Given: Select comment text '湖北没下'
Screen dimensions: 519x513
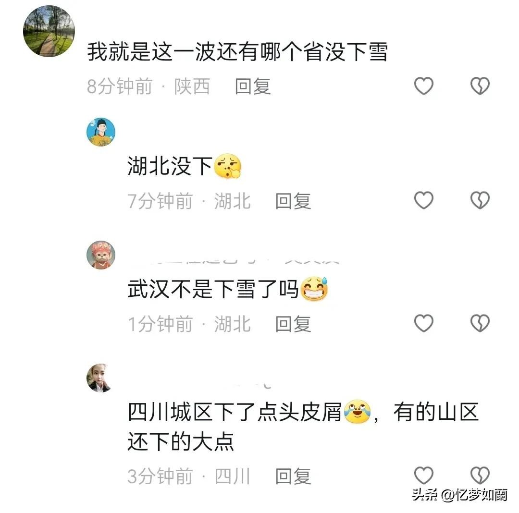Looking at the screenshot, I should click(x=170, y=166).
